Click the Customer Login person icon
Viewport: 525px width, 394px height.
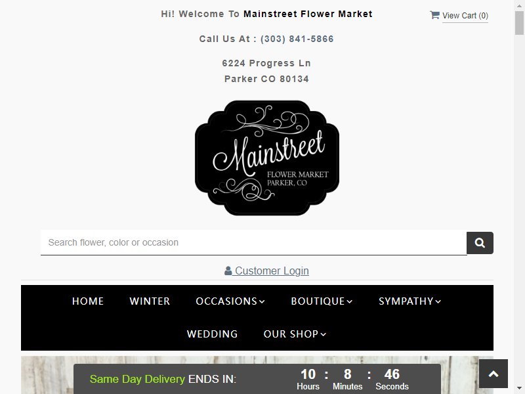coord(228,271)
